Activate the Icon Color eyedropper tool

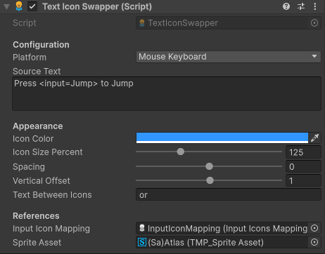[x=314, y=138]
